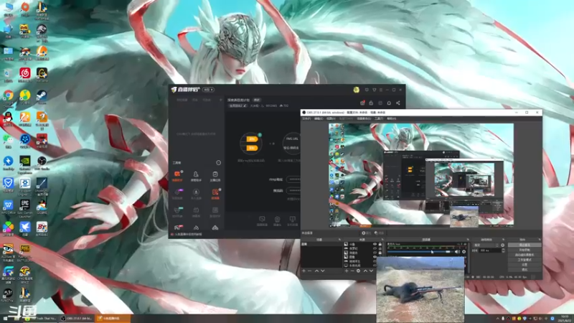Open source properties gear in sources toolbar
Viewport: 574px width, 323px height.
click(358, 271)
